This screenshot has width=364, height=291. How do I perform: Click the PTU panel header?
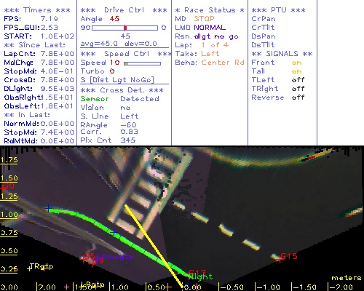pos(278,10)
